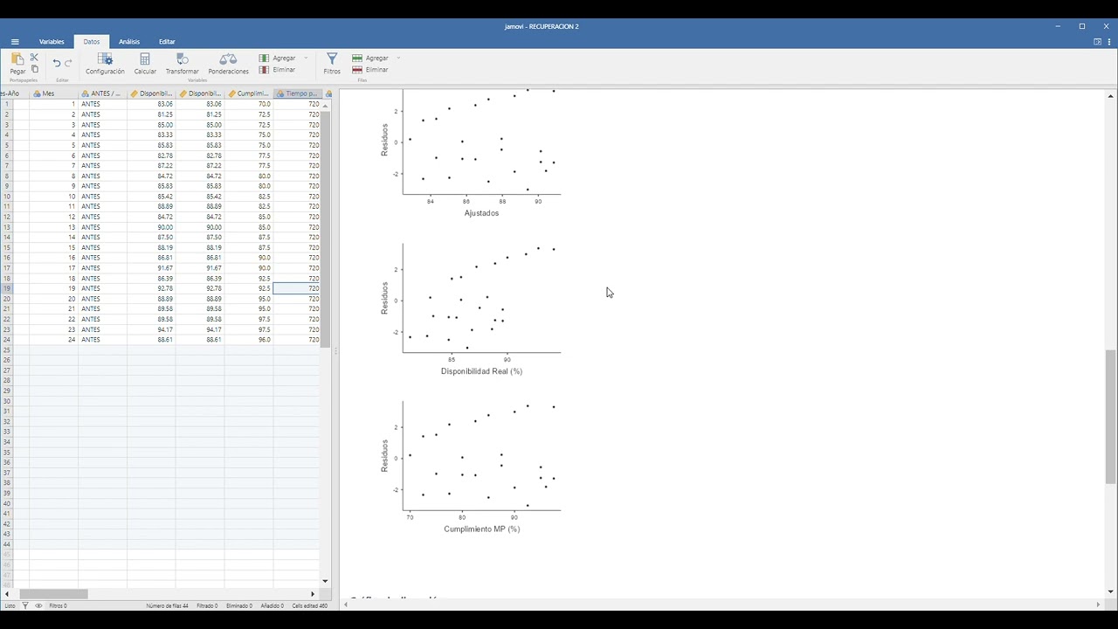Delete a variable with Eliminar in Variables group
The height and width of the screenshot is (629, 1118).
[x=278, y=70]
